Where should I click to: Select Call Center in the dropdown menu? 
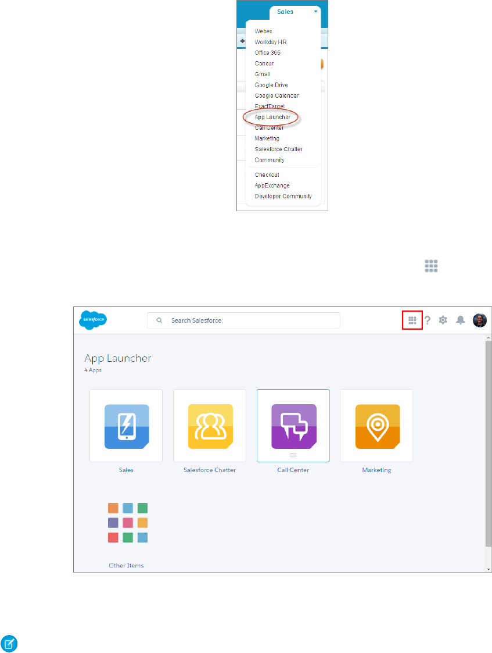269,128
